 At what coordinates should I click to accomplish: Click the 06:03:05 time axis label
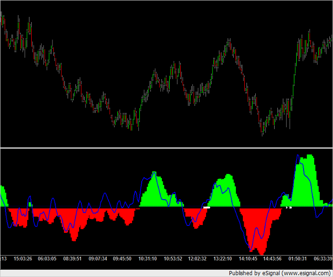click(x=47, y=259)
